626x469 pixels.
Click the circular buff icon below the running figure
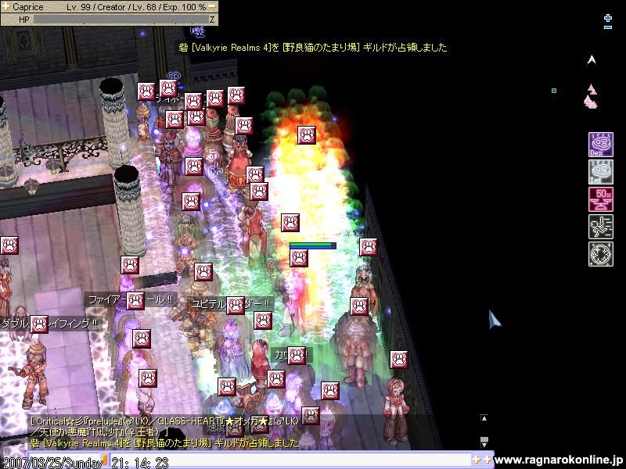click(600, 254)
